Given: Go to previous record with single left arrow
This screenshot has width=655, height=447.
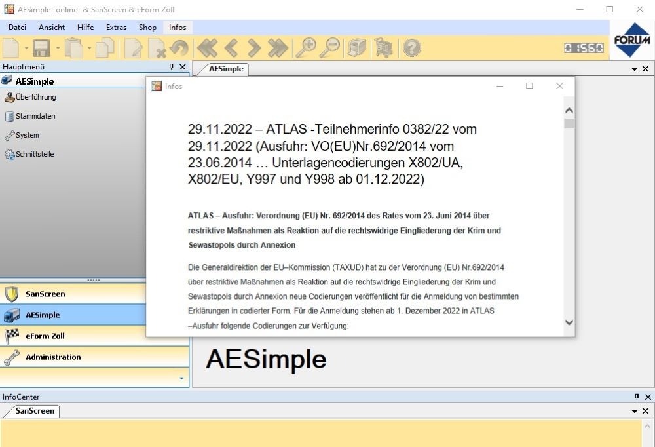Looking at the screenshot, I should pos(231,48).
